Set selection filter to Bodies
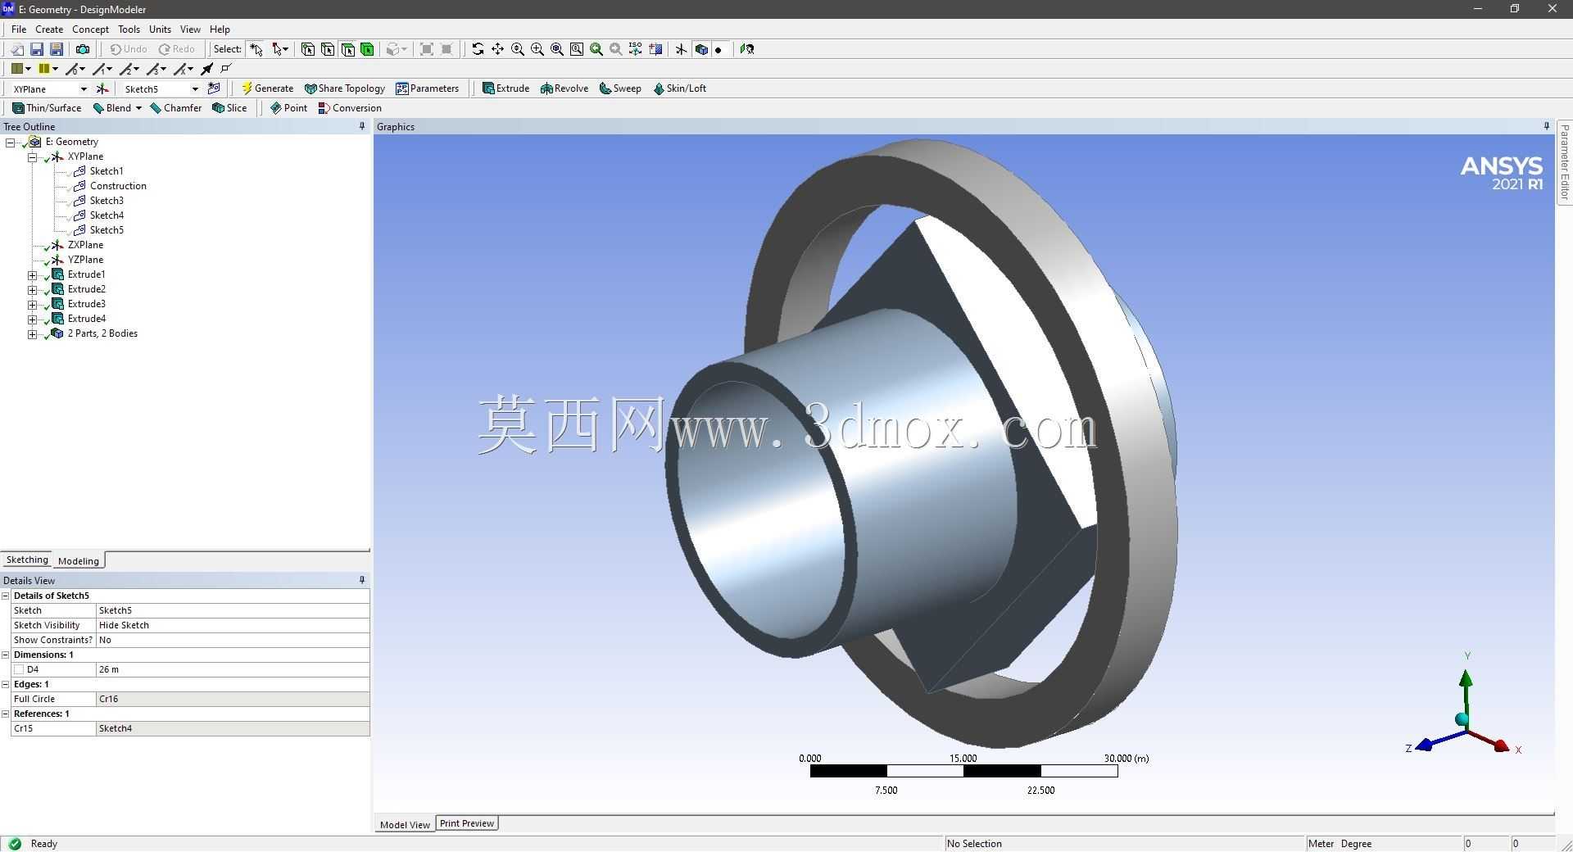 point(367,49)
